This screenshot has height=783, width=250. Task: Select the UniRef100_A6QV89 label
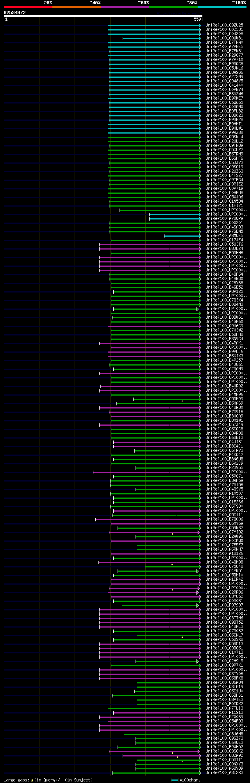coord(224,768)
